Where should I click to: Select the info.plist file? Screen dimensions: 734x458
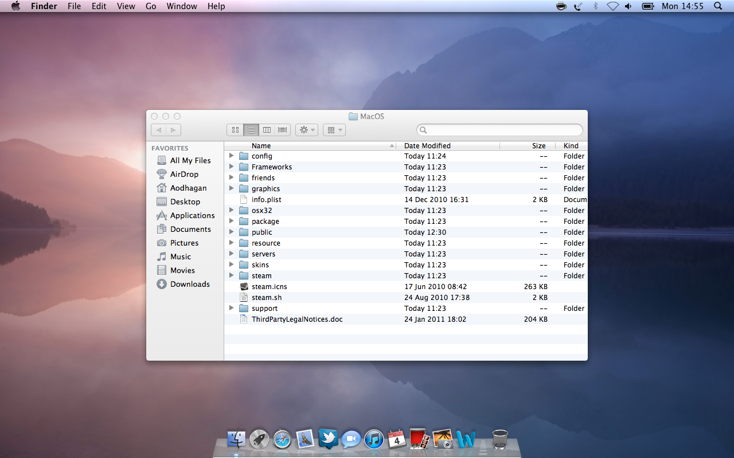pos(406,199)
